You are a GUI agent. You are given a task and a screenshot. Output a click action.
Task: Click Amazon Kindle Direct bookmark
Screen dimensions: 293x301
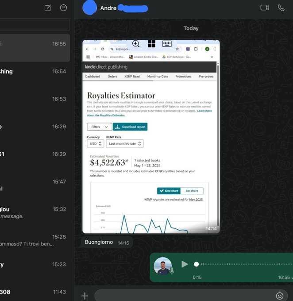pos(143,57)
